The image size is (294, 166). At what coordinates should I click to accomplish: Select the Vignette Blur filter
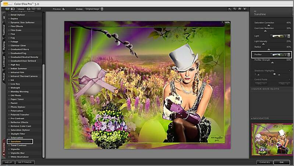click(18, 153)
